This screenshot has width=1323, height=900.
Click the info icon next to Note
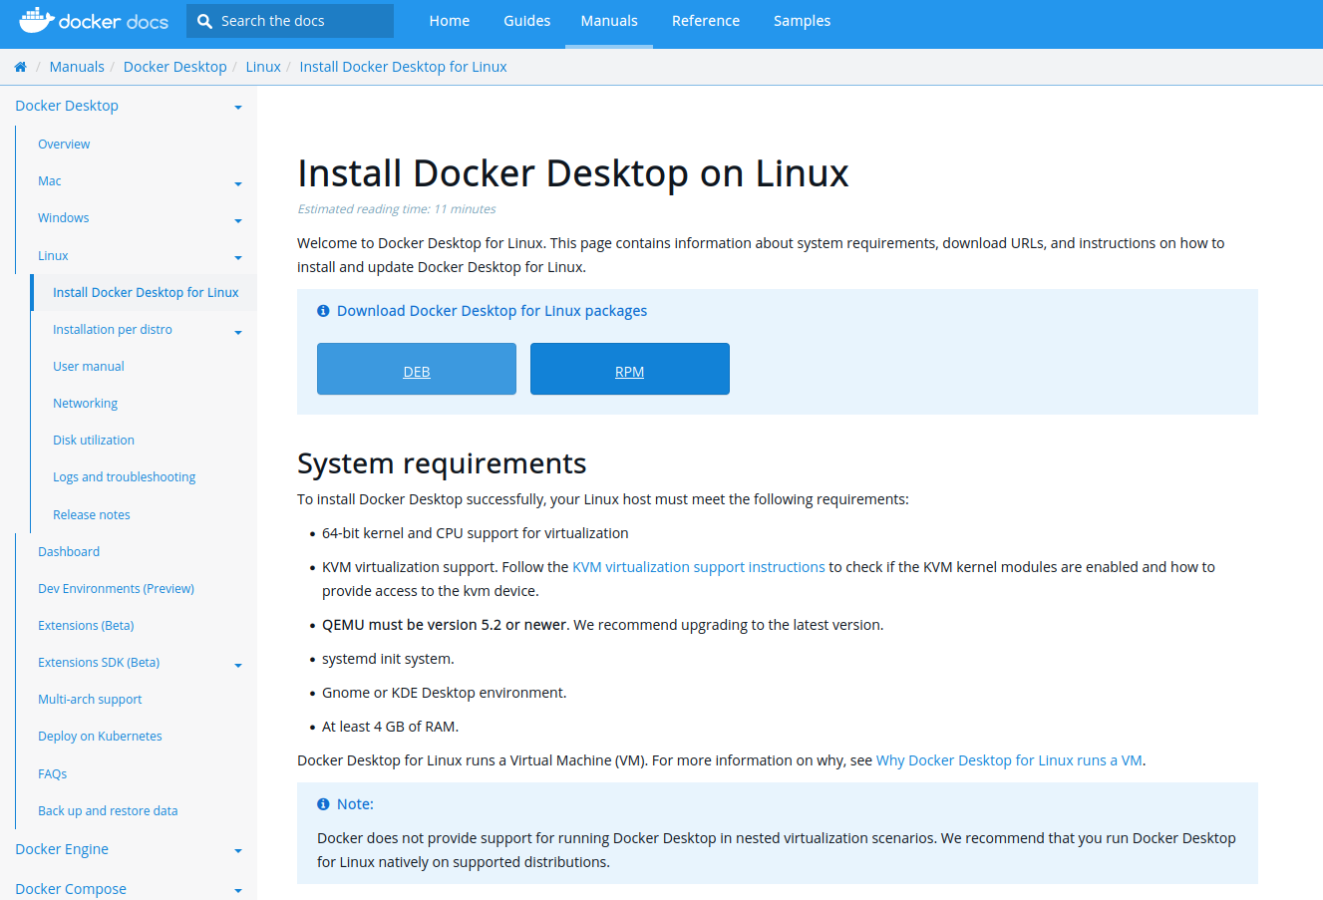tap(323, 804)
